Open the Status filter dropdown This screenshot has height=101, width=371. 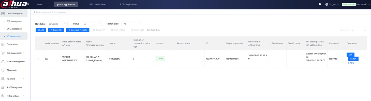point(92,24)
